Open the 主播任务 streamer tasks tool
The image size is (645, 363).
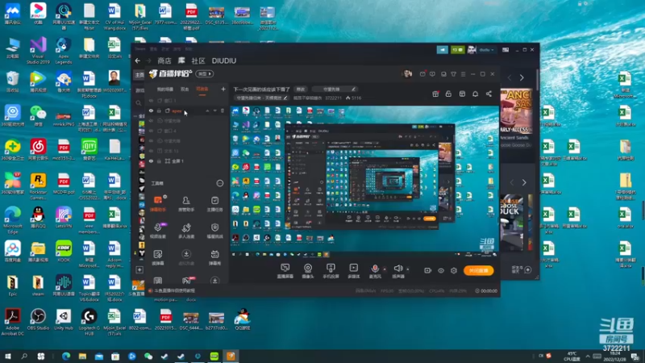[x=214, y=204]
